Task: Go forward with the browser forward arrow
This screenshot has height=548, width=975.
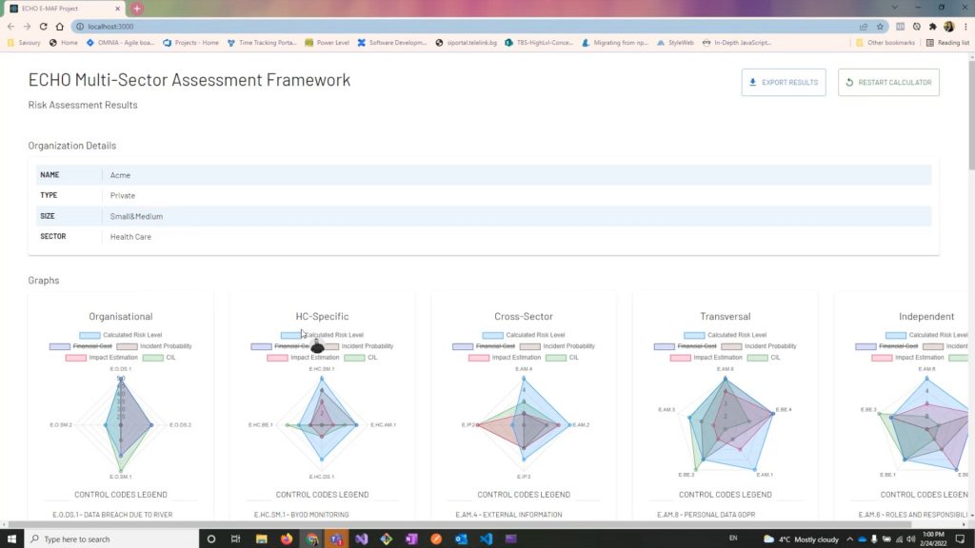Action: coord(27,27)
